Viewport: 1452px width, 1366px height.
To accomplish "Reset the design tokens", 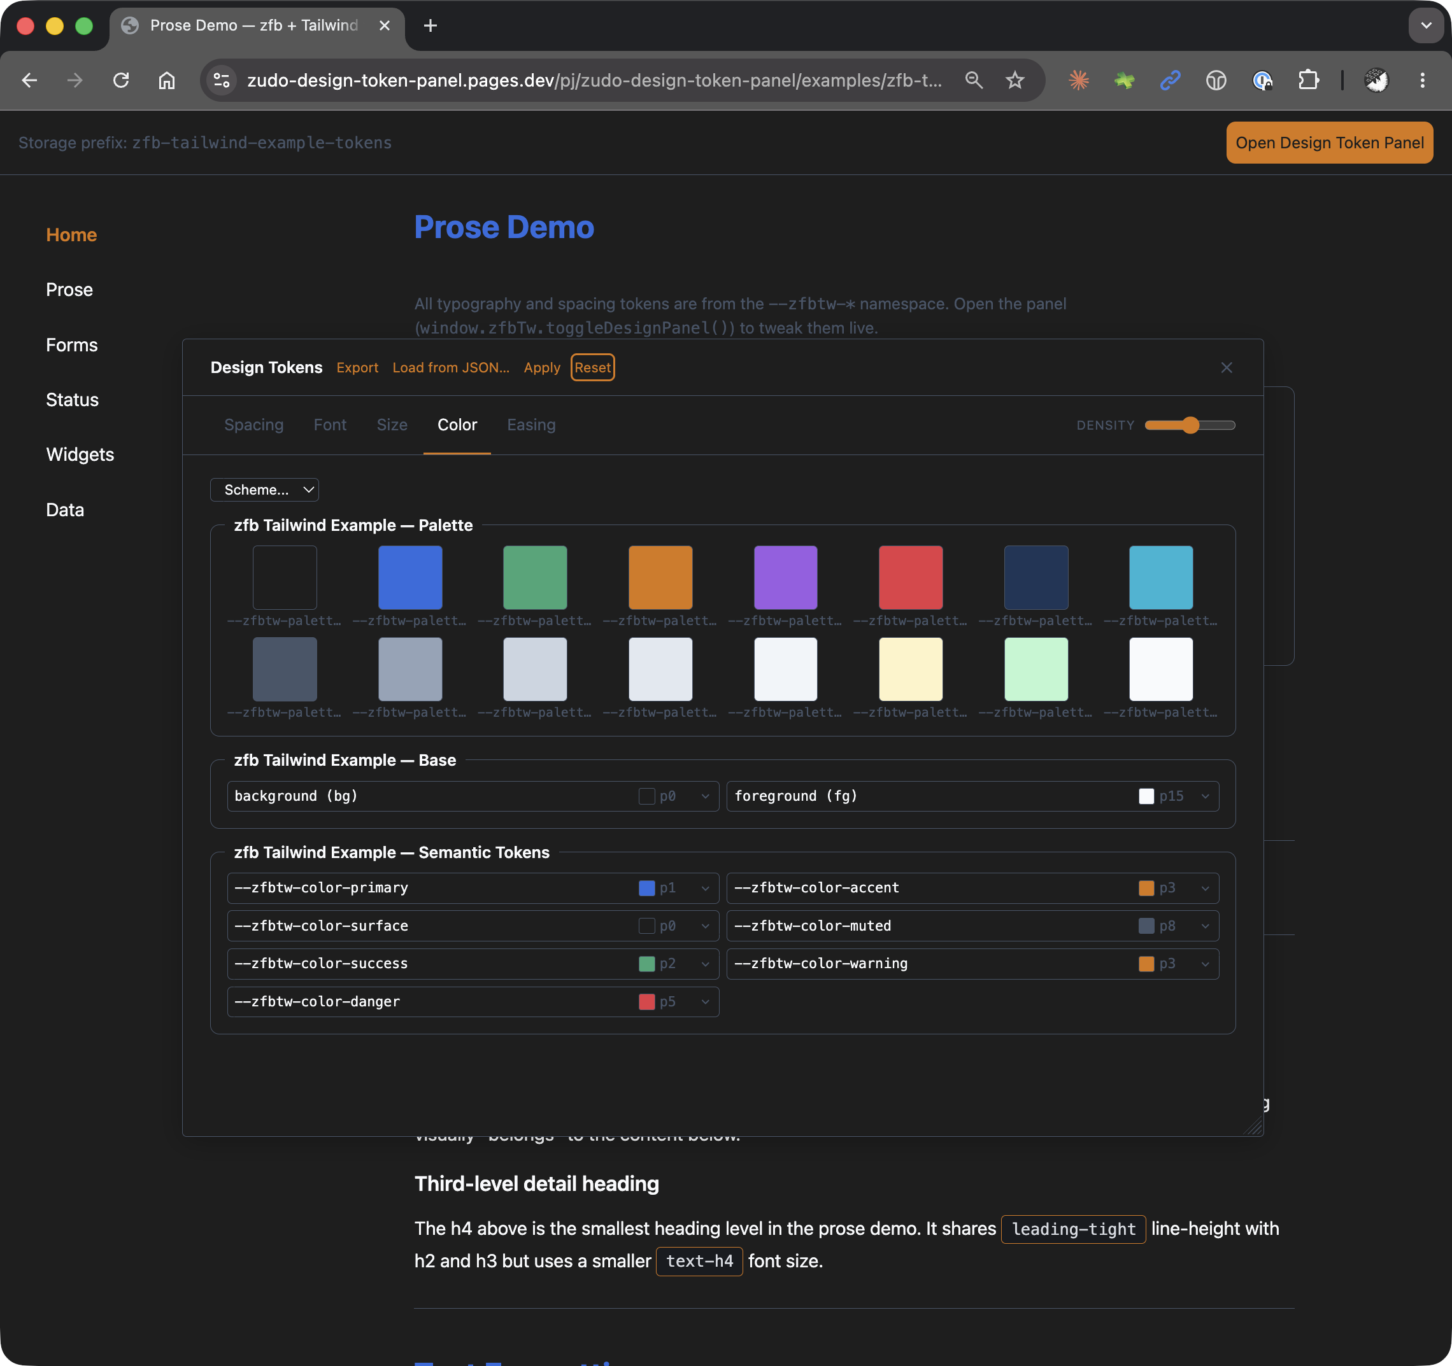I will click(592, 367).
